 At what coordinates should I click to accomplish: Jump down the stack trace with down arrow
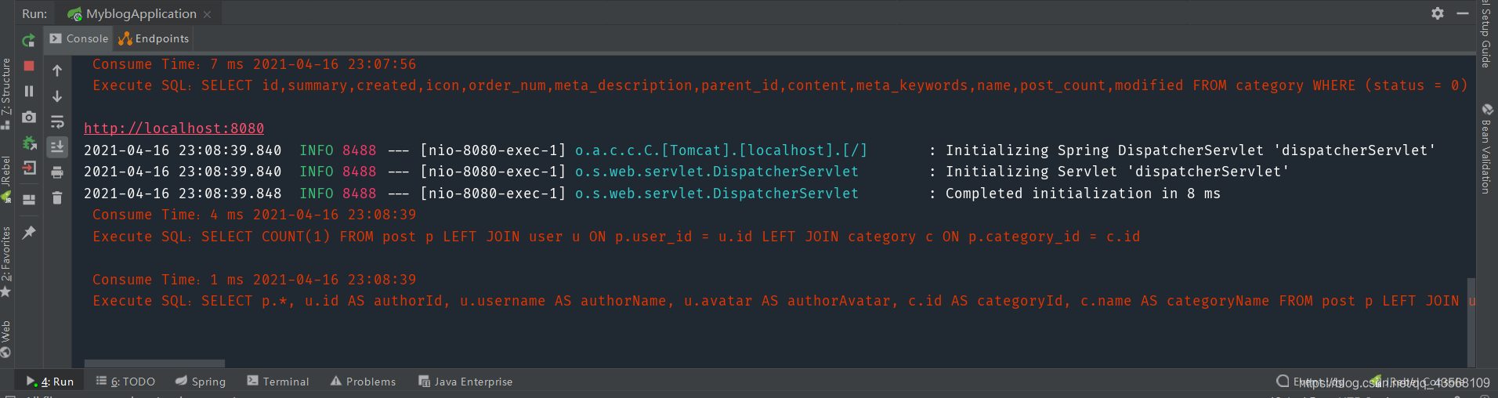57,96
